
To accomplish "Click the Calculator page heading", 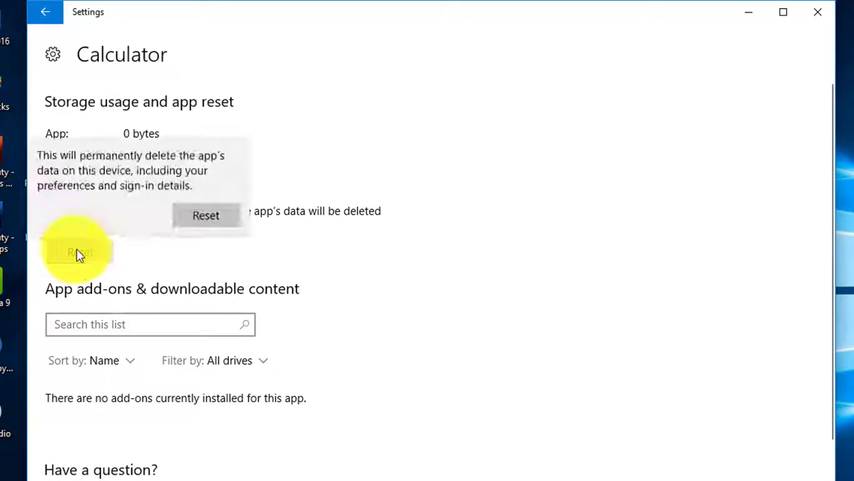I will coord(122,55).
